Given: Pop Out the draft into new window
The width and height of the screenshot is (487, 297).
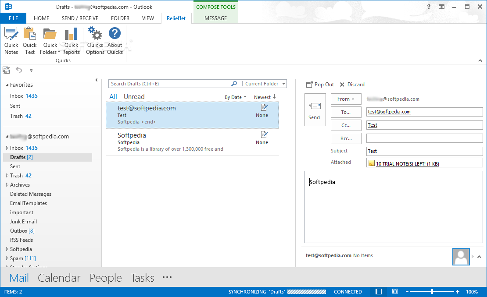Looking at the screenshot, I should (x=320, y=85).
